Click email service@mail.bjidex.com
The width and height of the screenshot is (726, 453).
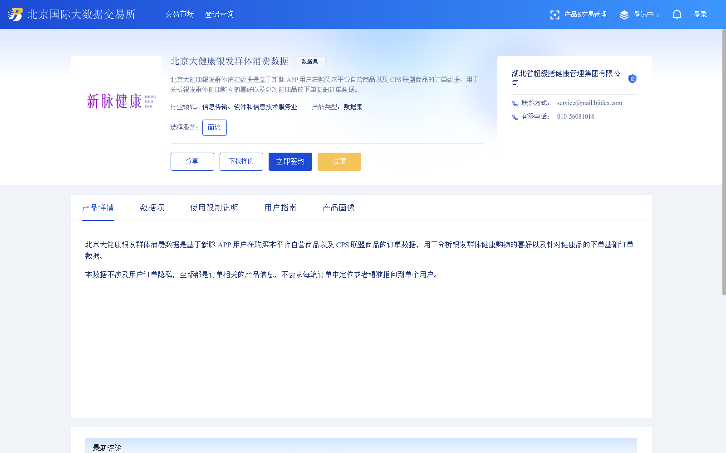coord(590,103)
